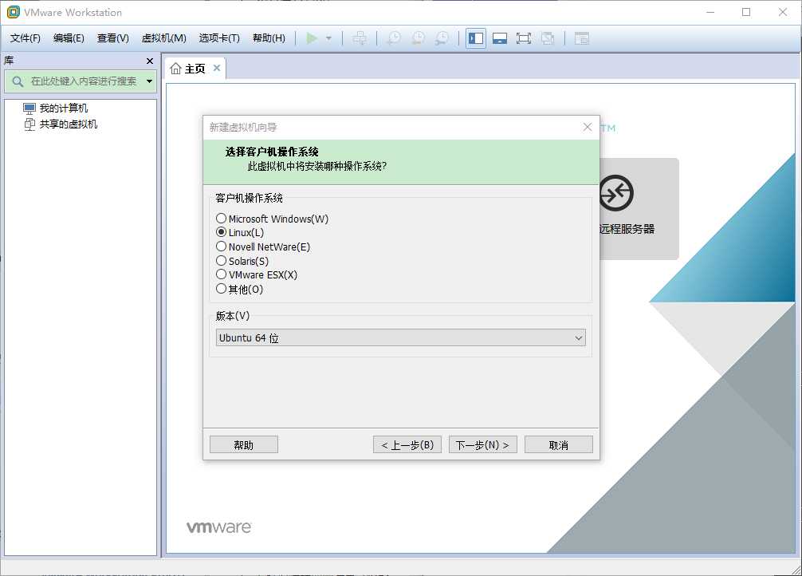Image resolution: width=802 pixels, height=576 pixels.
Task: Close the 新建虚拟机向导 dialog
Action: (588, 127)
